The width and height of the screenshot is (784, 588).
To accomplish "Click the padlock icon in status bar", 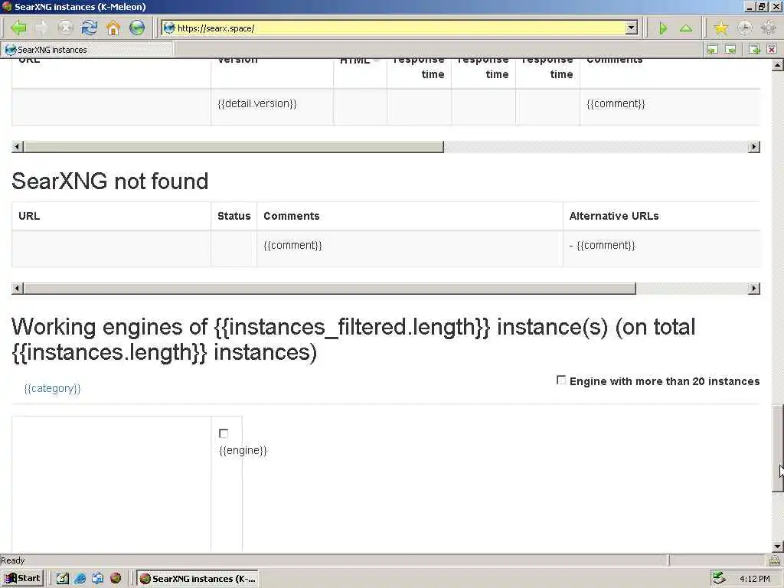I will coord(775,560).
